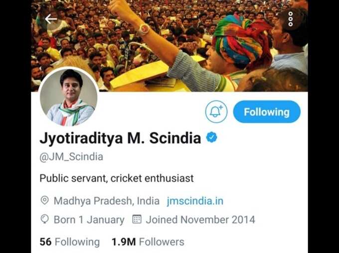
Task: Open the list of 56 Following accounts
Action: pyautogui.click(x=70, y=242)
